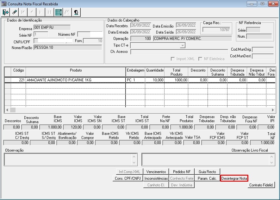
Task: Click the last-record navigation icon
Action: click(x=49, y=12)
